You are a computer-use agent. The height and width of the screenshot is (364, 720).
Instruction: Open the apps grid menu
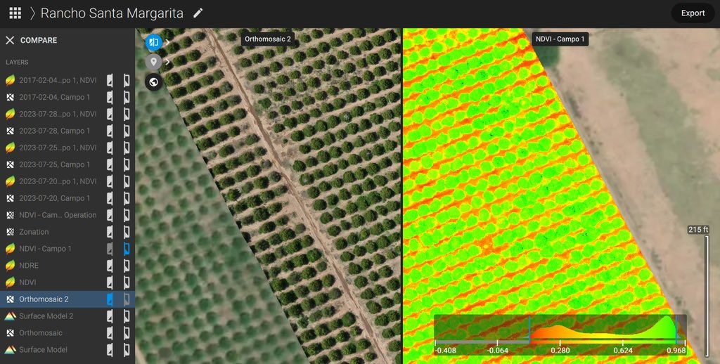pos(15,13)
